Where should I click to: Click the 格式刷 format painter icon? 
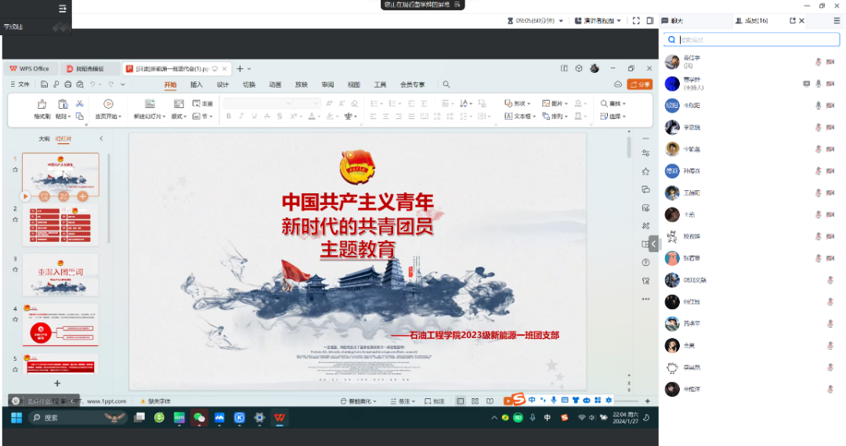coord(42,104)
